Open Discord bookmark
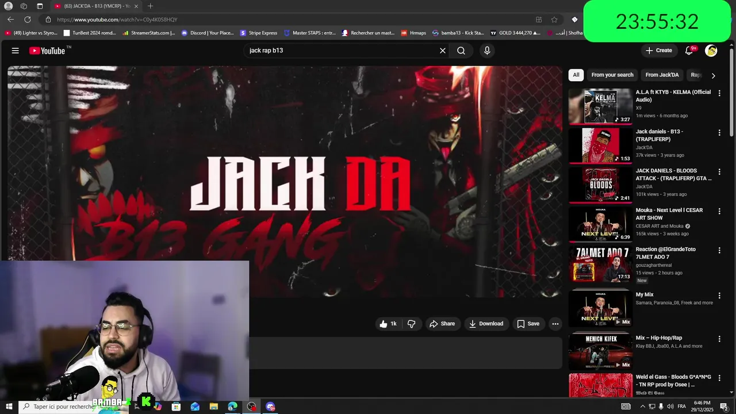Image resolution: width=736 pixels, height=414 pixels. (x=208, y=33)
